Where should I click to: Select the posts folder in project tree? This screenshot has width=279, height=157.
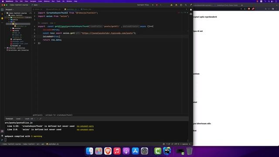point(16,31)
